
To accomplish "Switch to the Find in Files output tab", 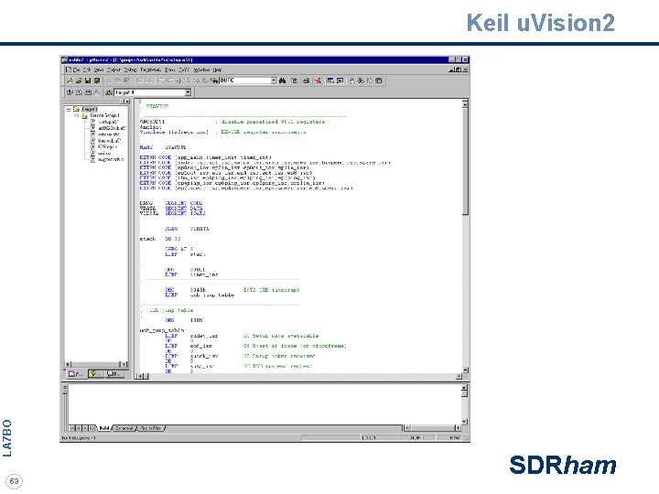I will (150, 428).
